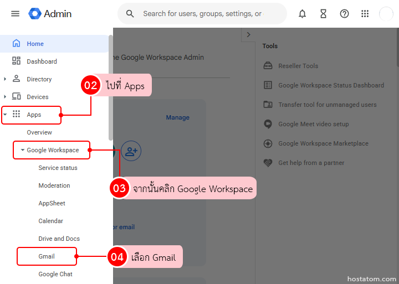This screenshot has height=284, width=399.
Task: Collapse the Apps section arrow
Action: click(5, 115)
